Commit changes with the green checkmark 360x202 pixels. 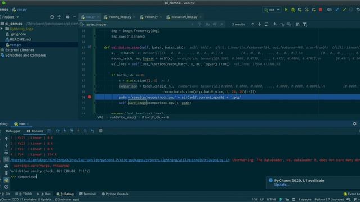(x=344, y=10)
